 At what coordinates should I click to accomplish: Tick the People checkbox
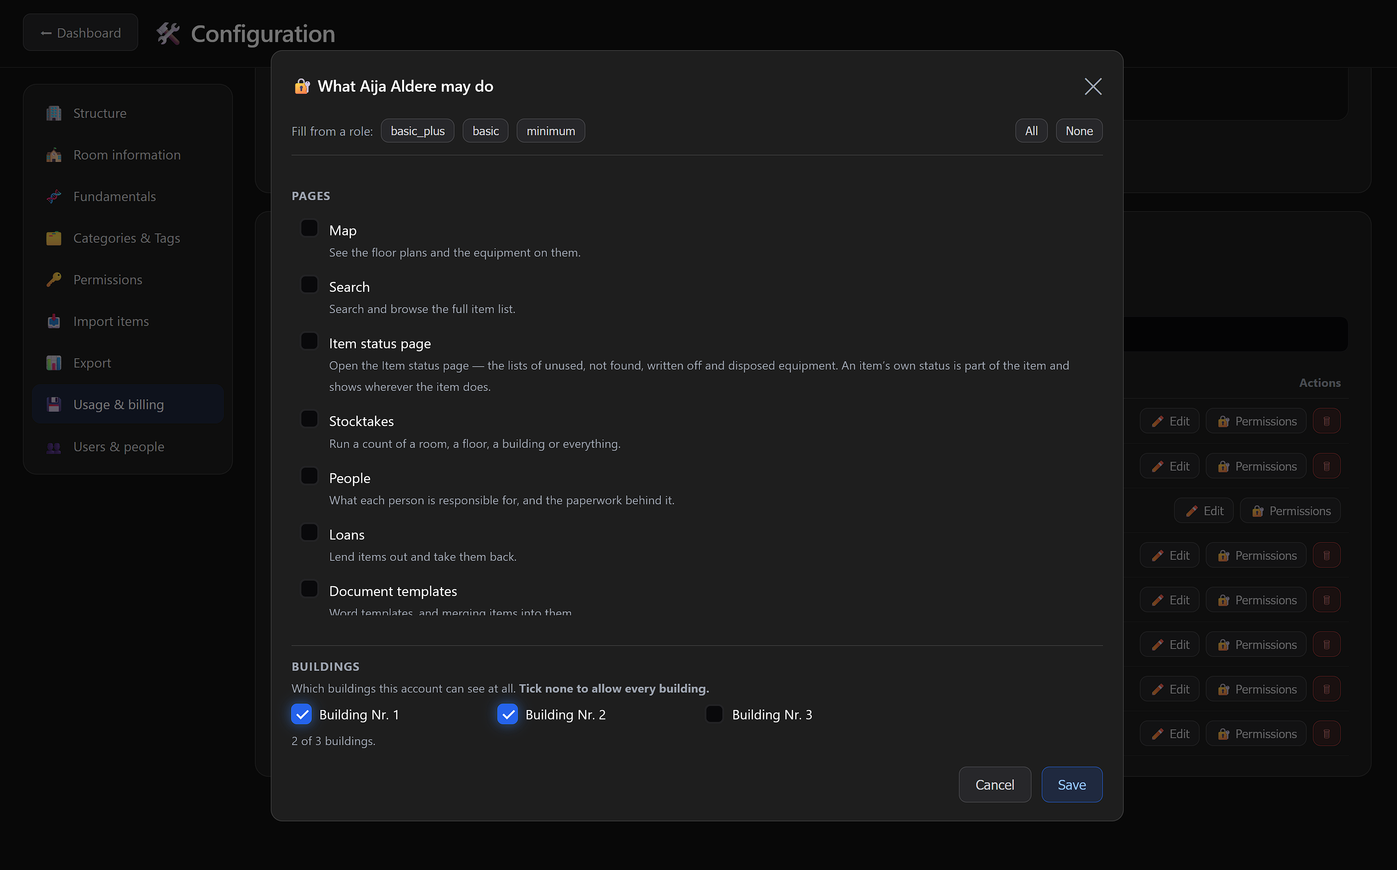pyautogui.click(x=309, y=476)
